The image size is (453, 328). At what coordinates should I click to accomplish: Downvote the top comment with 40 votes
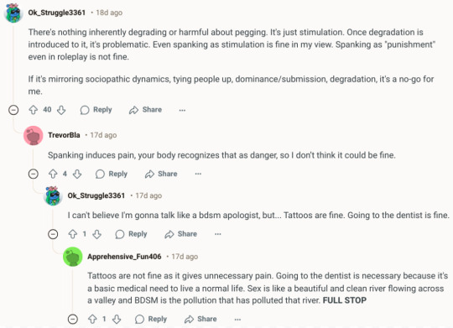pyautogui.click(x=61, y=110)
